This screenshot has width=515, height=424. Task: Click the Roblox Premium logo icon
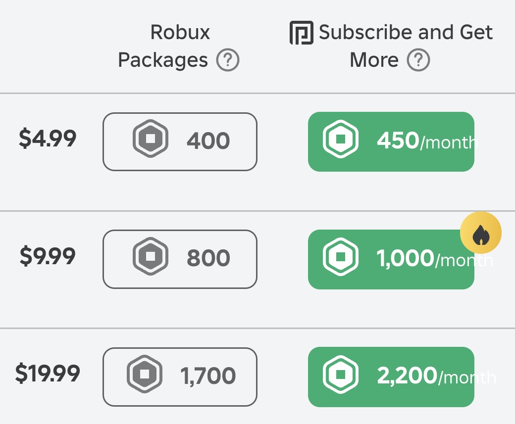point(301,33)
